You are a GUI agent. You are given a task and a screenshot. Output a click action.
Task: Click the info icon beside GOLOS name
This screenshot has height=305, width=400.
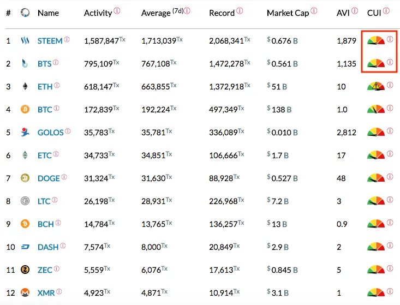(x=68, y=131)
